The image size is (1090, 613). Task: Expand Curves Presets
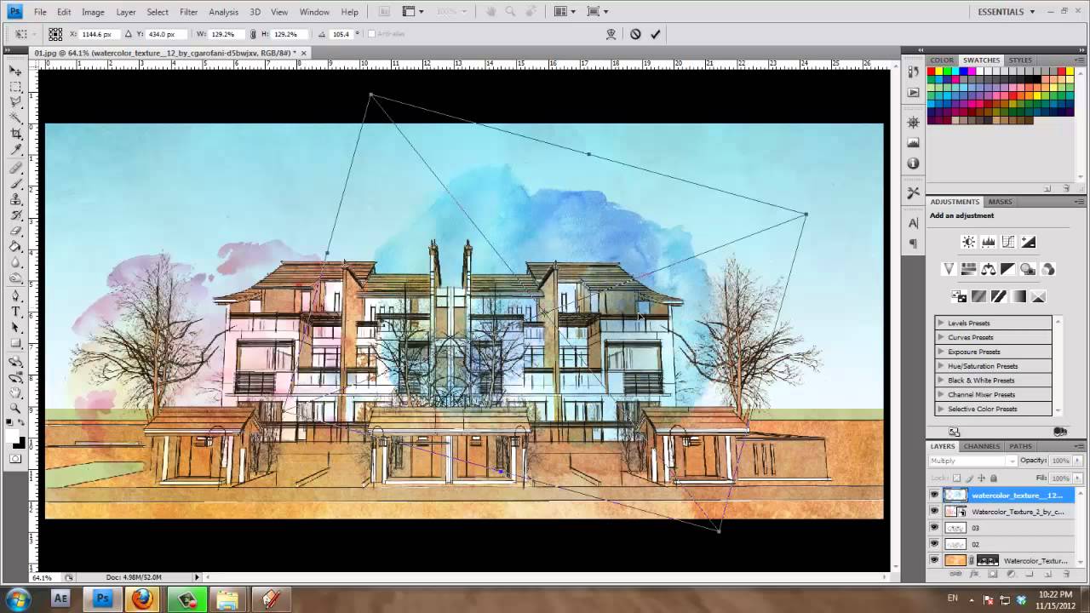(940, 337)
